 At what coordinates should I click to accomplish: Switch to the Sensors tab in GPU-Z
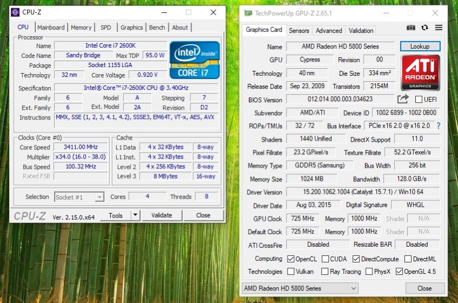click(299, 31)
